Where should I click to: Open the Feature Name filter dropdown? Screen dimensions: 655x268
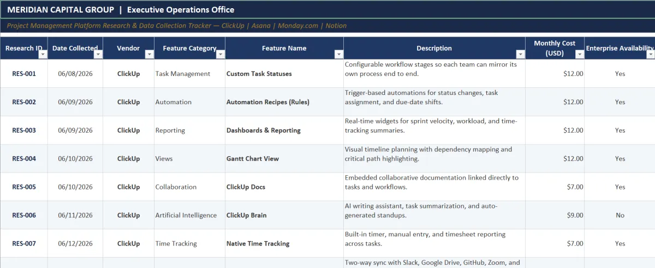pos(338,55)
